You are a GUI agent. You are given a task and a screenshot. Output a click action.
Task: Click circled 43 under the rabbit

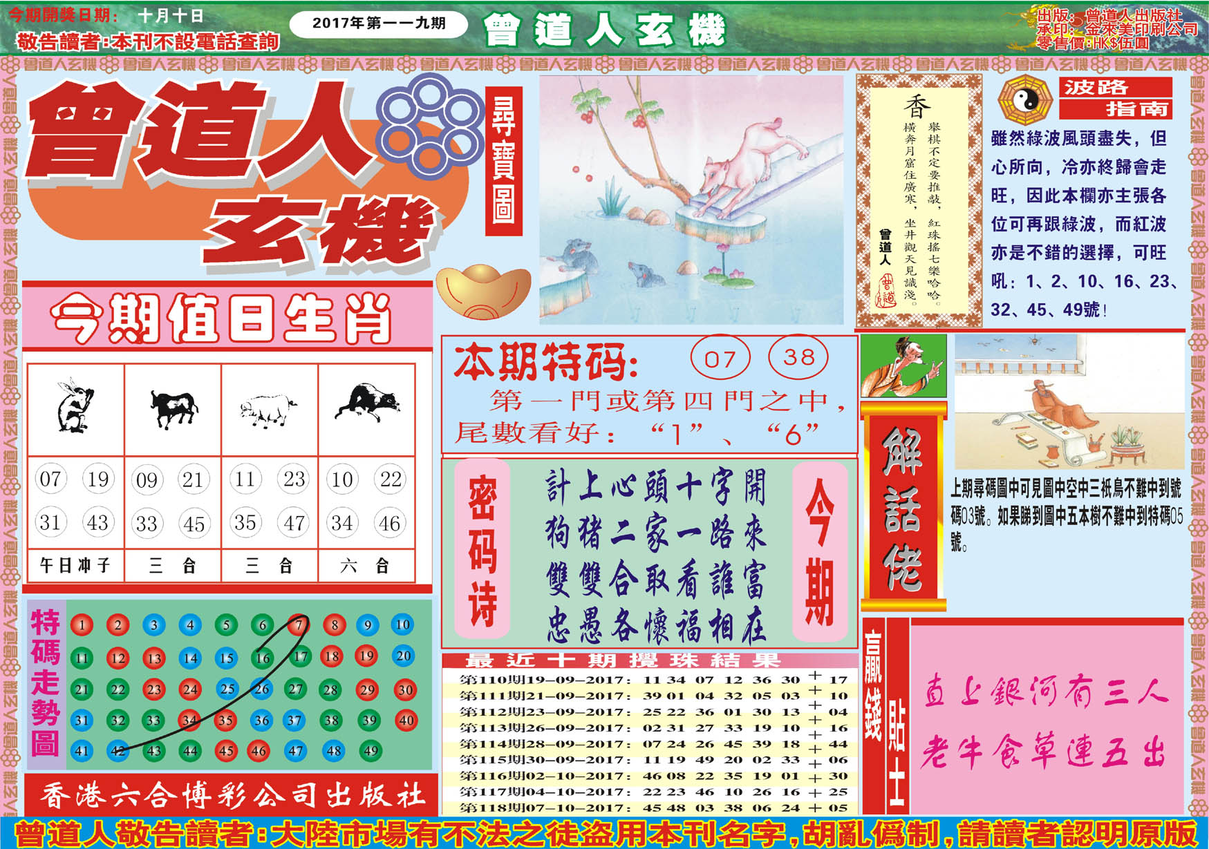[x=97, y=522]
